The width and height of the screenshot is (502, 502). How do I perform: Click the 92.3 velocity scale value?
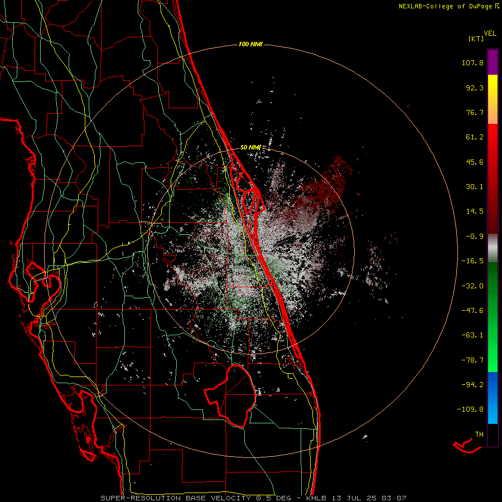(475, 88)
